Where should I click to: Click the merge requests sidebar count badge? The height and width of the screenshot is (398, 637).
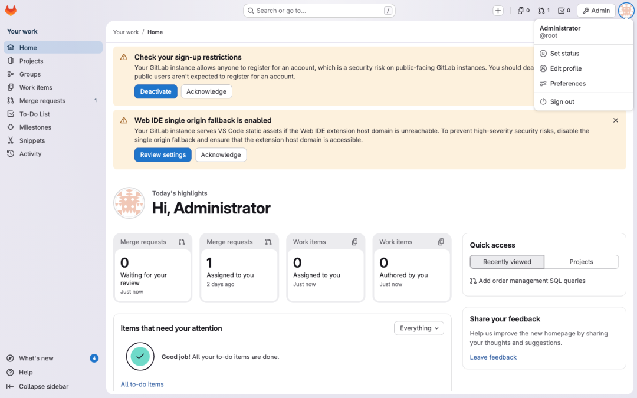[96, 101]
